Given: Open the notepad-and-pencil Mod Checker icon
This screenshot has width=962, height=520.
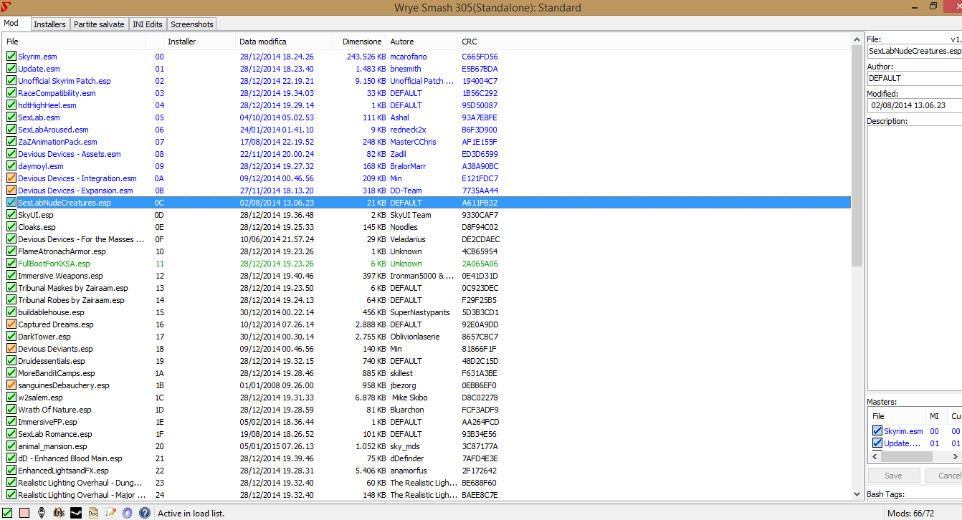Looking at the screenshot, I should (x=110, y=513).
